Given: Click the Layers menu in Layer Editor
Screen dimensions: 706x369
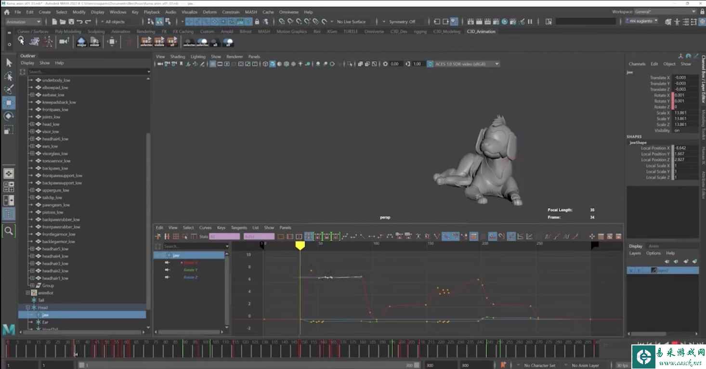Looking at the screenshot, I should tap(635, 253).
